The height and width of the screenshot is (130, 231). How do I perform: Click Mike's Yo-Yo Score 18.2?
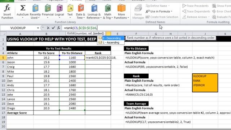point(46,71)
